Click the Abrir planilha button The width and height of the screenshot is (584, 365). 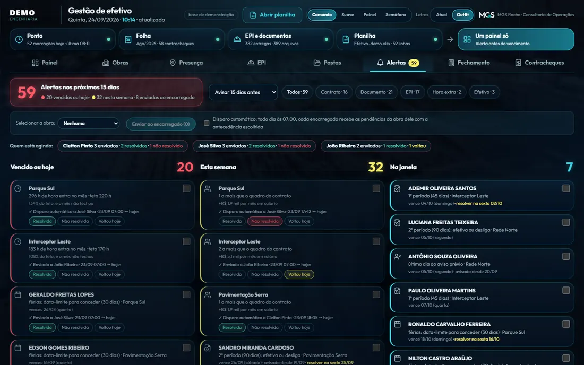[x=272, y=15]
